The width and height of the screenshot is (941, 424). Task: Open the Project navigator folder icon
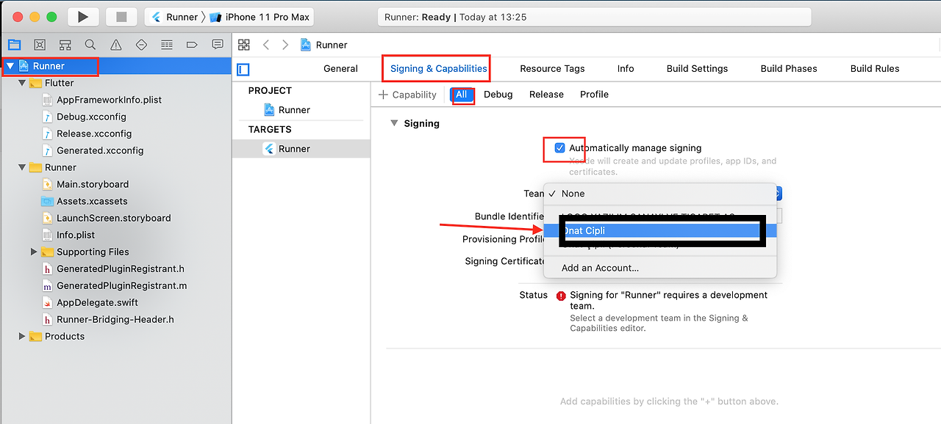point(14,45)
